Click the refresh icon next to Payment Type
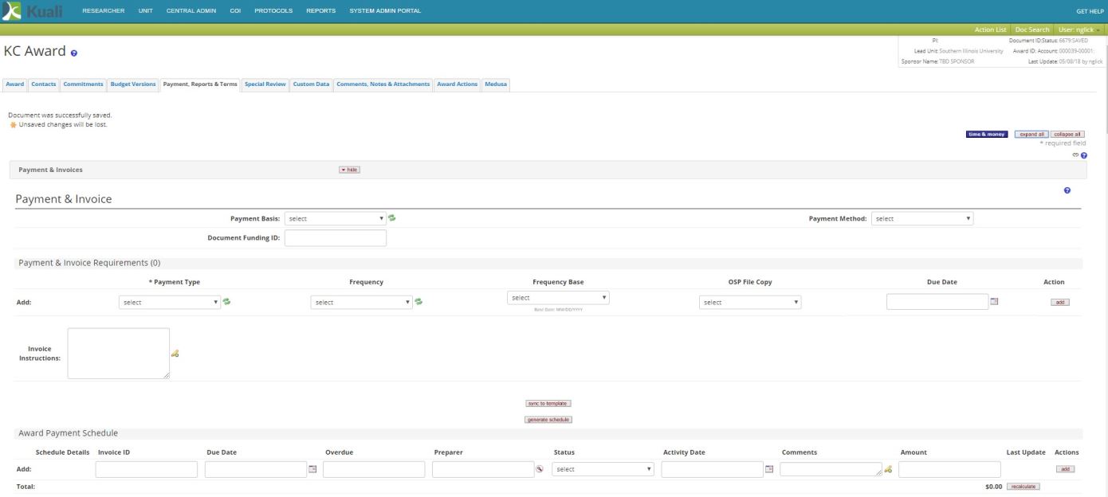This screenshot has height=497, width=1108. tap(226, 302)
